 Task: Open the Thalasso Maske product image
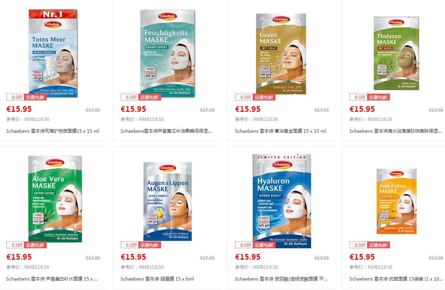point(396,53)
